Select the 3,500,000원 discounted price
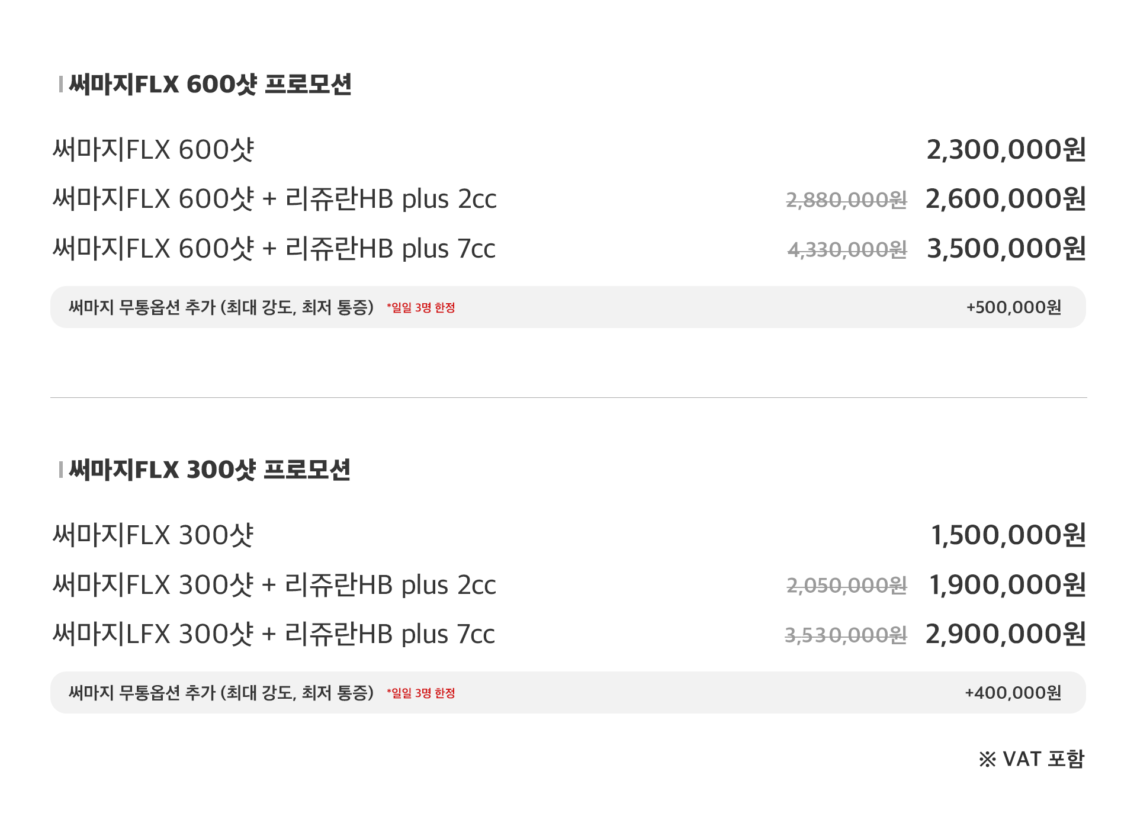The width and height of the screenshot is (1137, 829). 1006,249
